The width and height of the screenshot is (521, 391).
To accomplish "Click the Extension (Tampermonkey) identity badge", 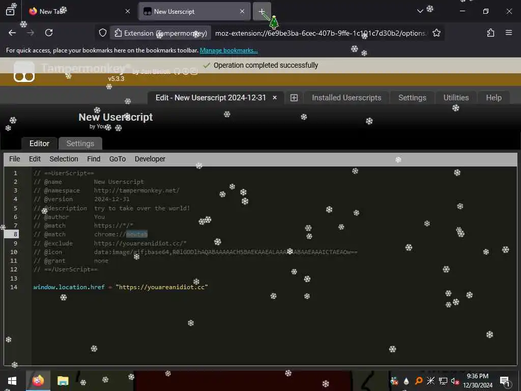I will pos(160,33).
